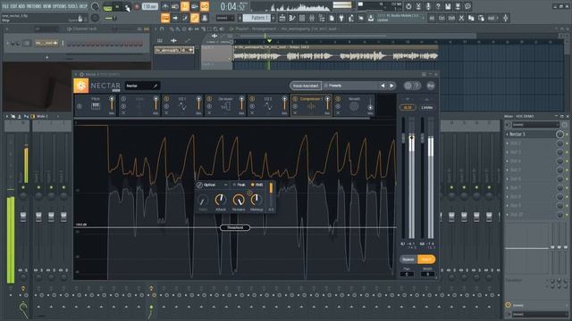Open the VIEW menu

pyautogui.click(x=47, y=6)
